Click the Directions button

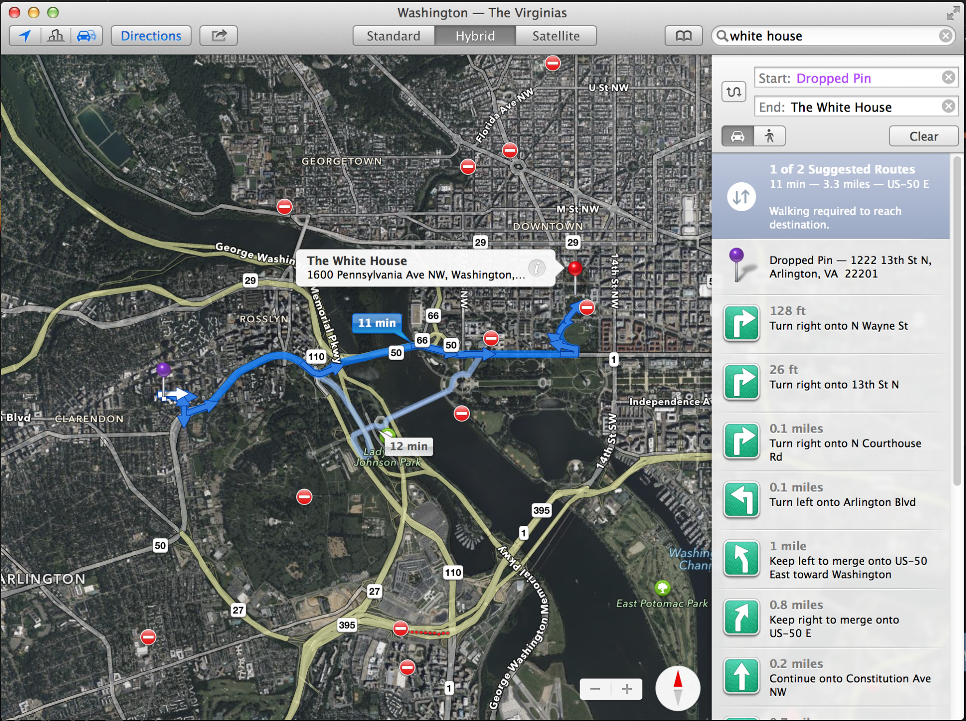(x=151, y=36)
